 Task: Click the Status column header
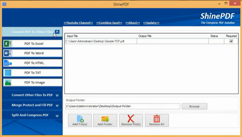(216, 36)
